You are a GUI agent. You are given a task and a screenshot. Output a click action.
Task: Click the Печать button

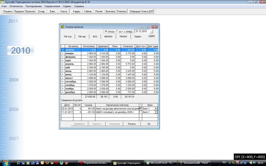point(132,124)
